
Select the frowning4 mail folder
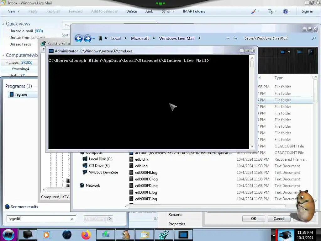click(x=20, y=69)
